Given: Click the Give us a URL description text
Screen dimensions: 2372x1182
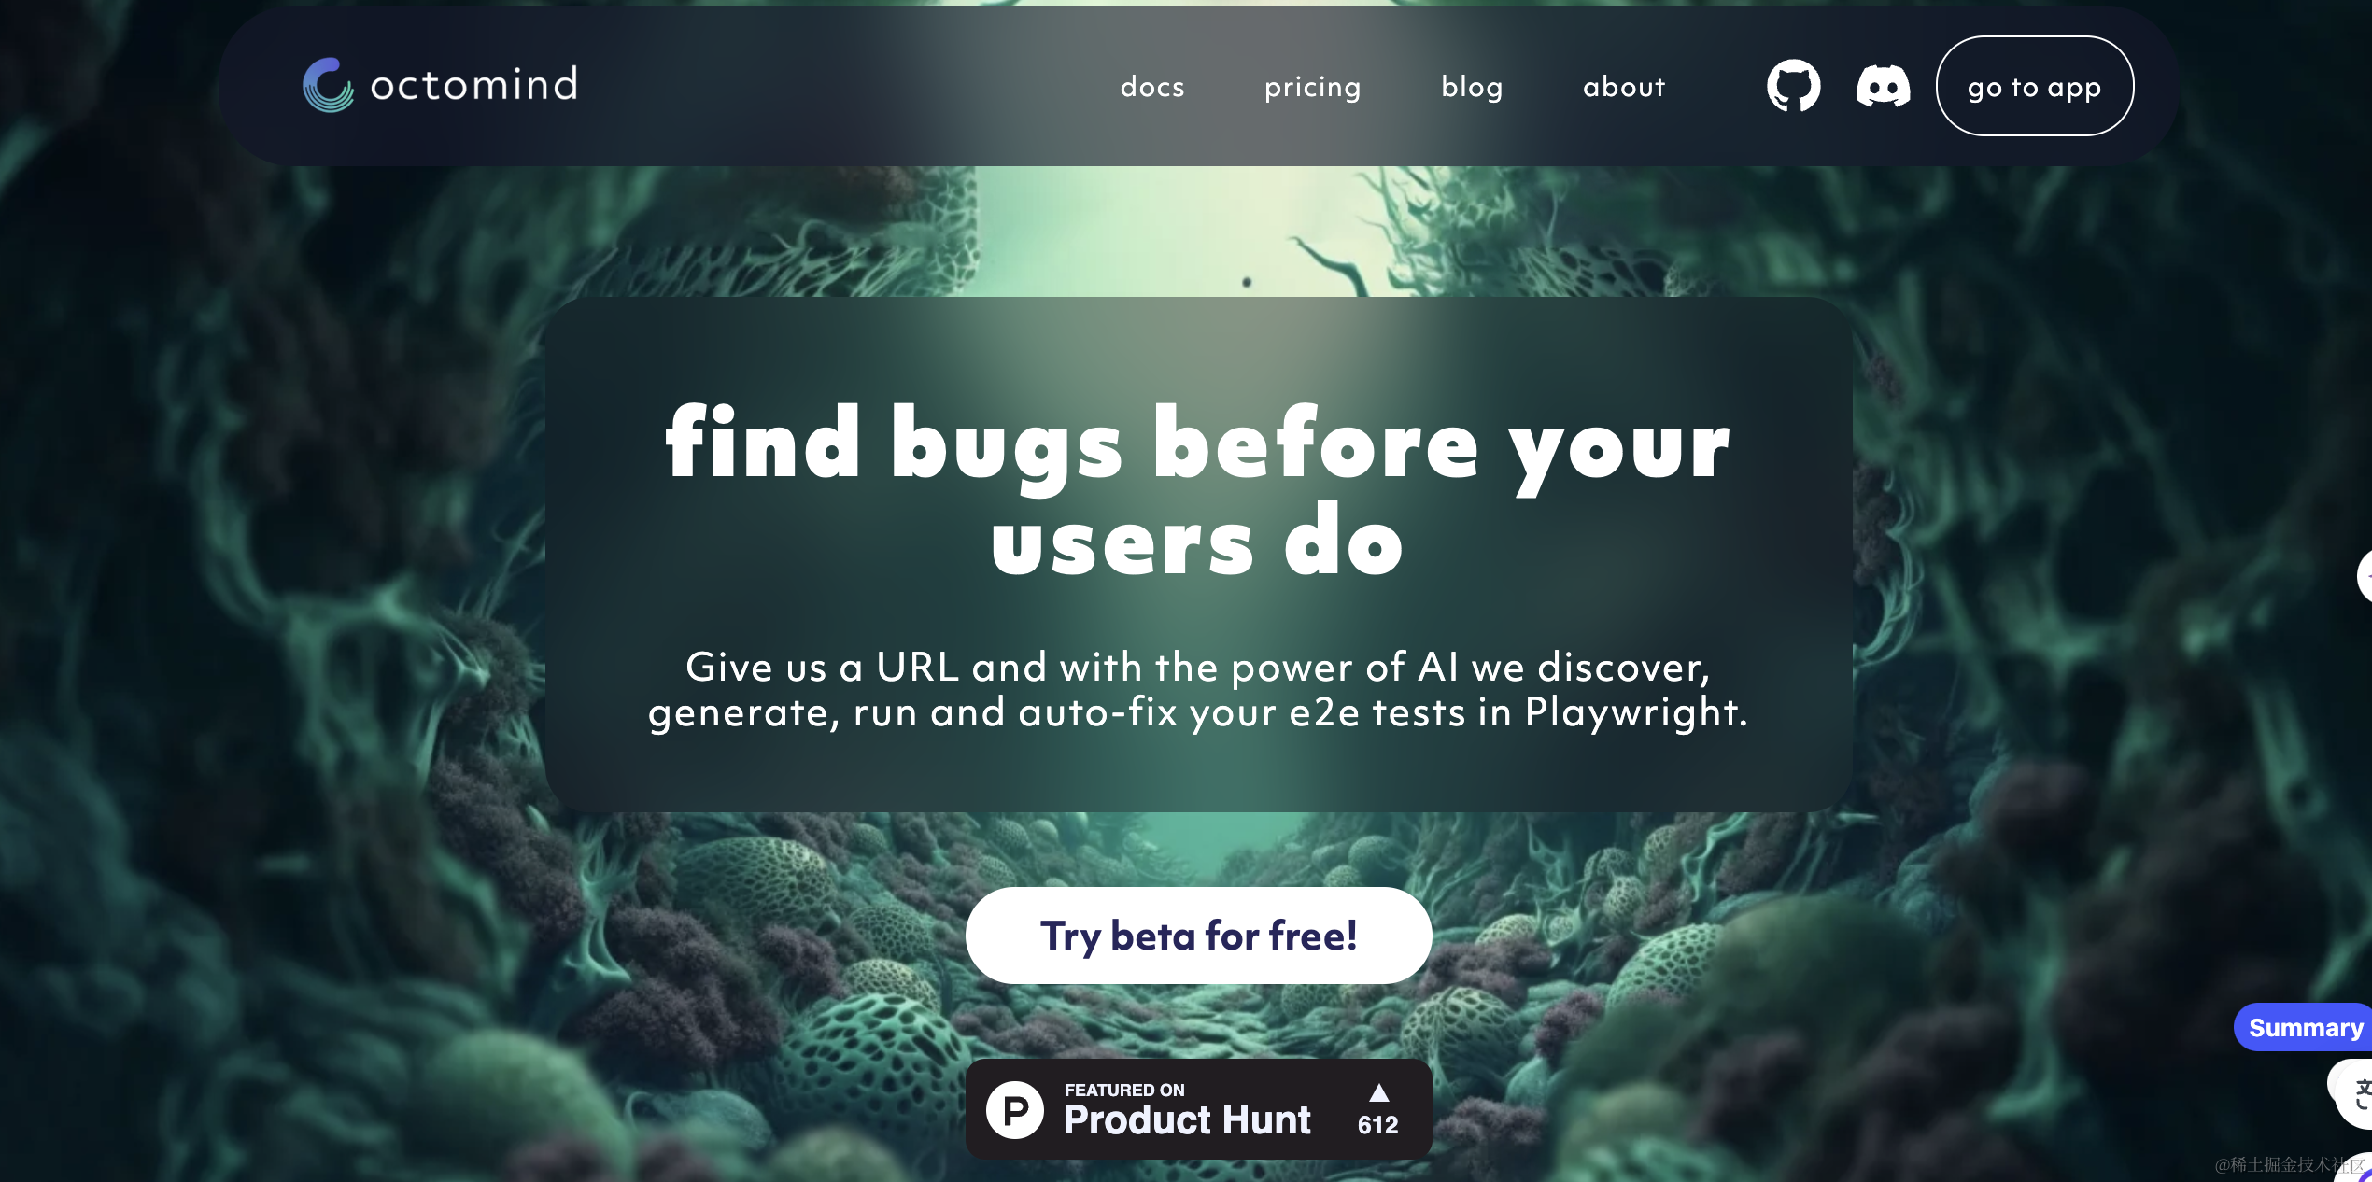Looking at the screenshot, I should (1198, 690).
